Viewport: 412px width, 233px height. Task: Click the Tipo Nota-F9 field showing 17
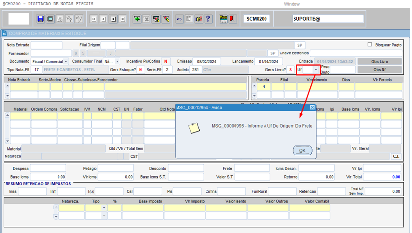37,70
